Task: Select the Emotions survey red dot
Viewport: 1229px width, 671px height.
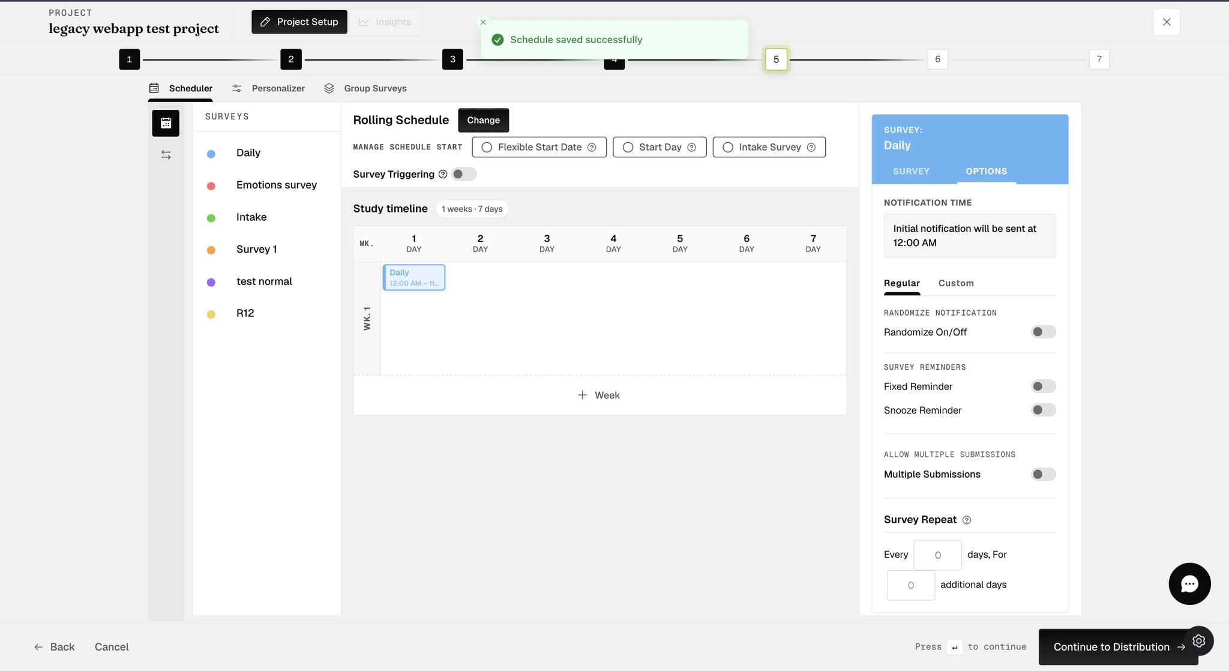Action: pyautogui.click(x=211, y=186)
